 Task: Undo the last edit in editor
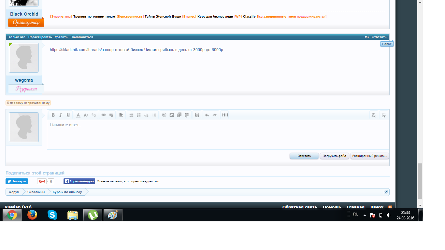[207, 115]
